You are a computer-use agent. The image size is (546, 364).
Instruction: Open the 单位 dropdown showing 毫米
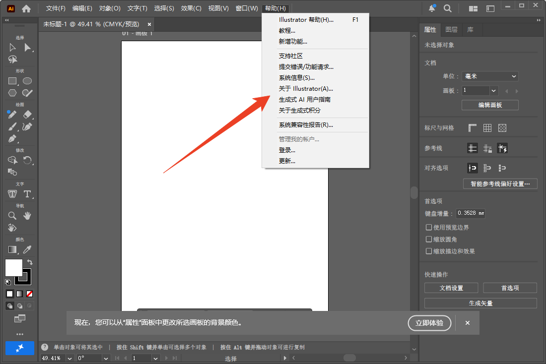point(490,76)
